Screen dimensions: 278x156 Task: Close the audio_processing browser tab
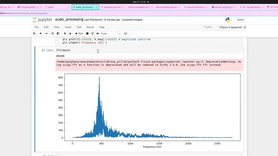click(96, 7)
